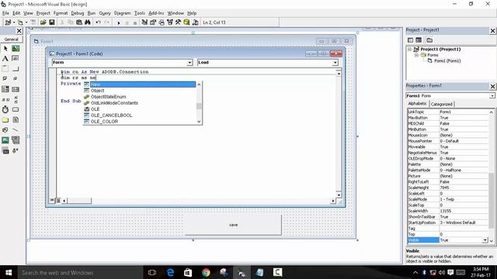Choose the FileListBox control tool
Screen dimensions: 497x279
[x=16, y=120]
